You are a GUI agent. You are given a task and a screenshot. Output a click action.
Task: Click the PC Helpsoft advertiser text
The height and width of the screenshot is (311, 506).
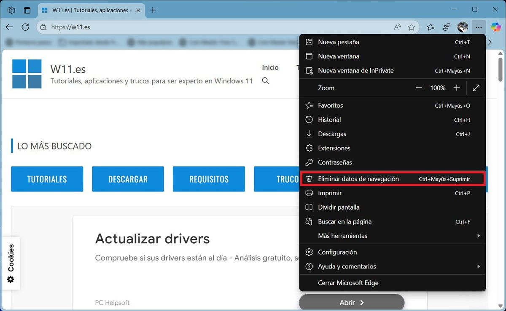click(112, 303)
